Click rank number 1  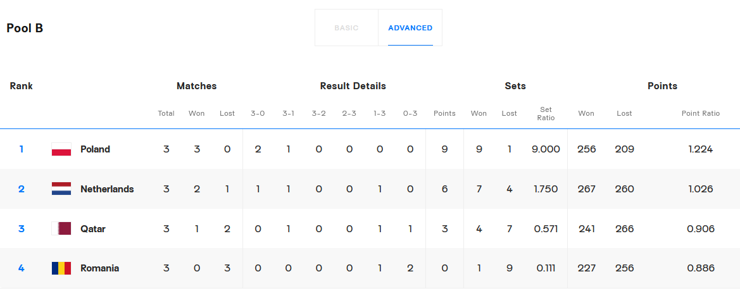point(22,149)
